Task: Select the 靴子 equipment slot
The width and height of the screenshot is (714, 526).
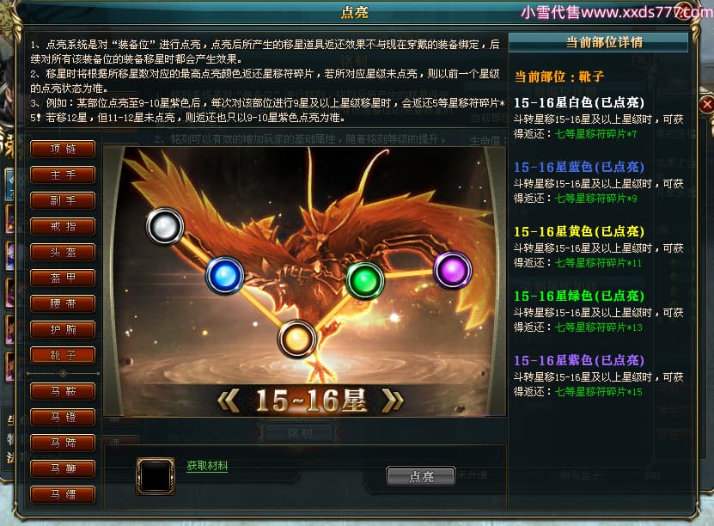Action: pyautogui.click(x=63, y=355)
